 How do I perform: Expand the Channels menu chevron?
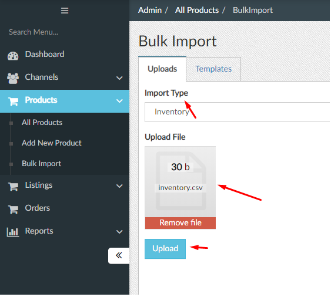coord(119,78)
